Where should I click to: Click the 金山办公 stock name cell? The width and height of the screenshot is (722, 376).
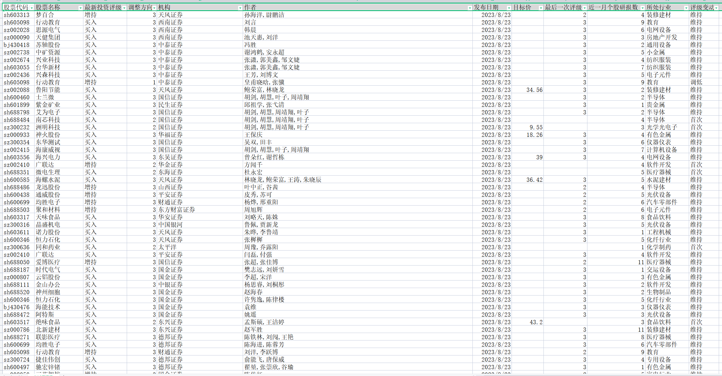point(59,285)
